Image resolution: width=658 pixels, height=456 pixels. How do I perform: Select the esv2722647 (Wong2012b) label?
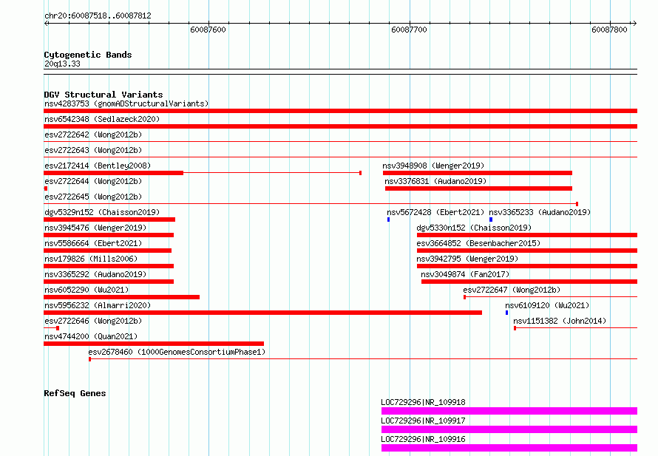point(512,290)
